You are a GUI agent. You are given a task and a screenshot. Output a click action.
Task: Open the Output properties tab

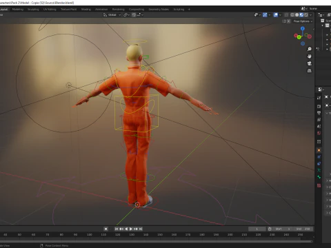[x=319, y=113]
